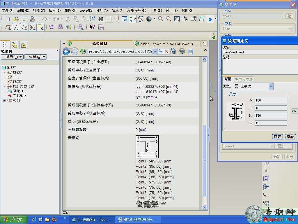The width and height of the screenshot is (298, 224).
Task: Open the 工具 menu
Action: click(x=156, y=10)
